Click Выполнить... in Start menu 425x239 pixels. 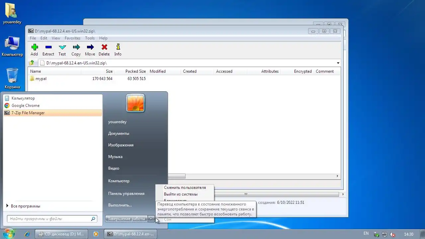[x=120, y=205]
